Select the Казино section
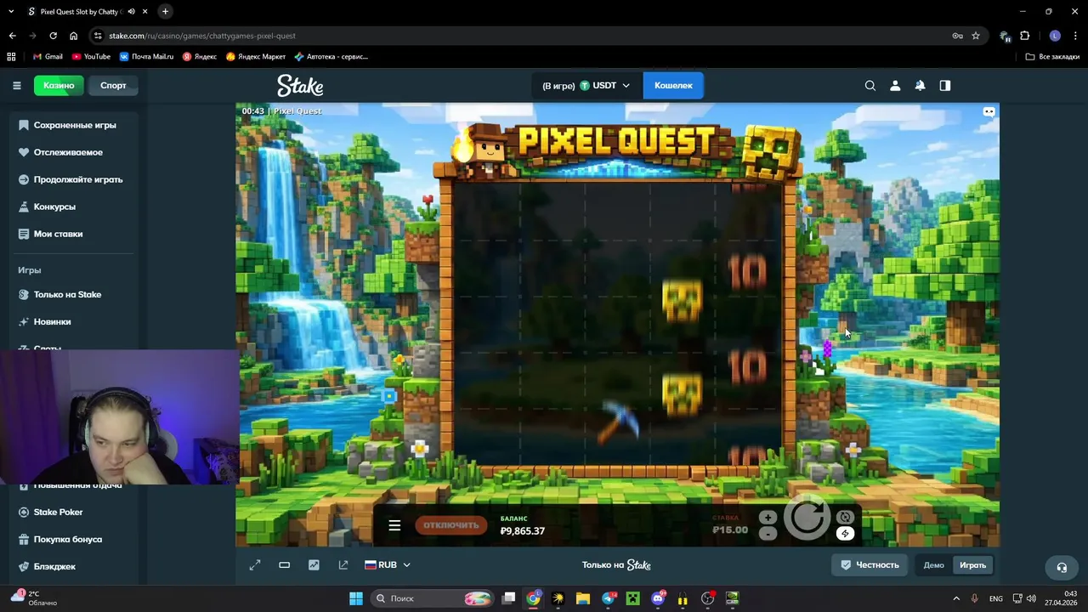This screenshot has height=612, width=1088. [59, 85]
